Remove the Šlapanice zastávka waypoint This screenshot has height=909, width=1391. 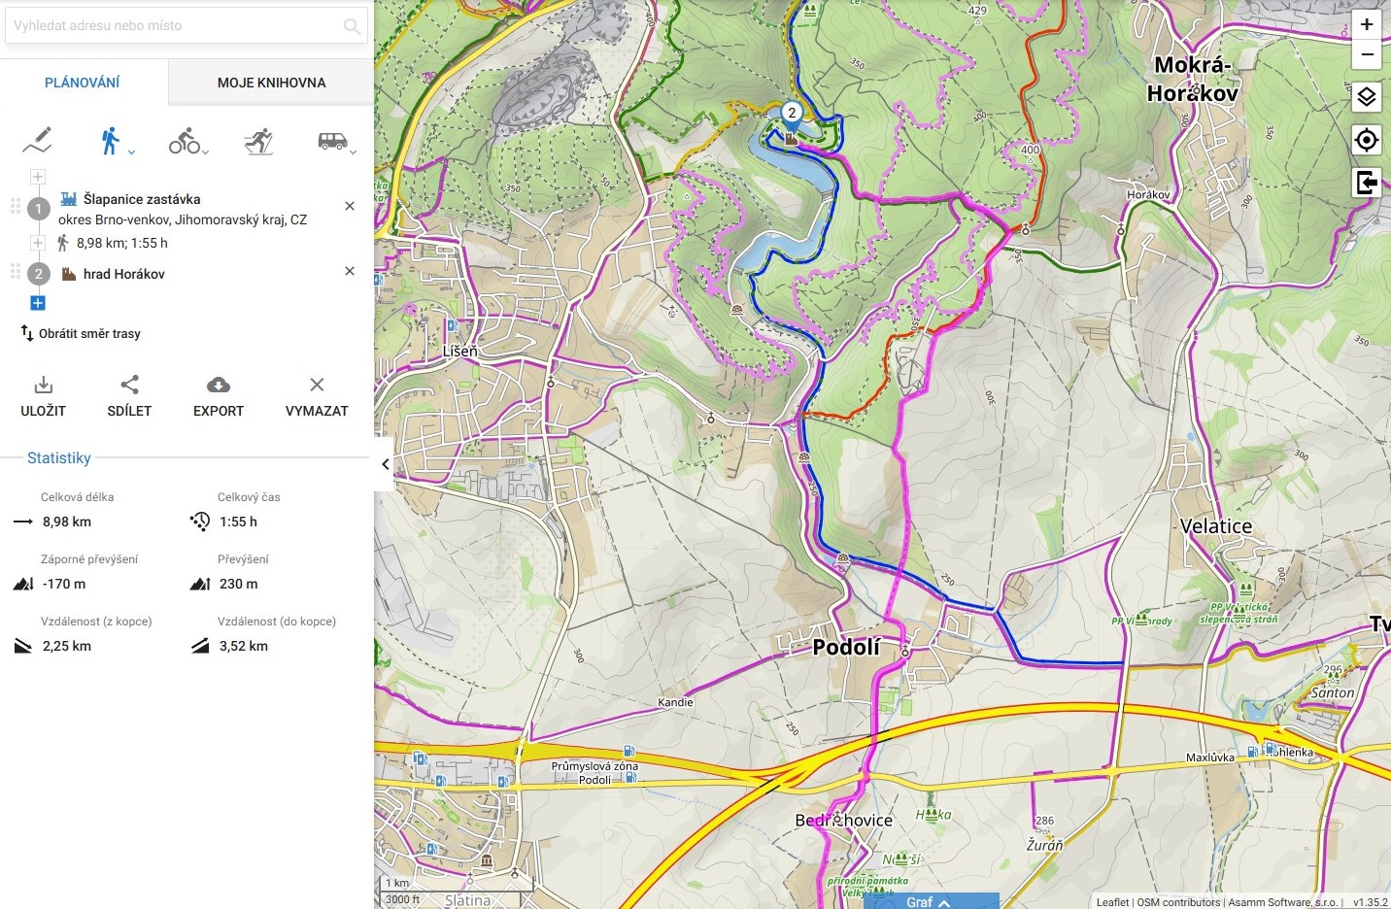point(350,206)
